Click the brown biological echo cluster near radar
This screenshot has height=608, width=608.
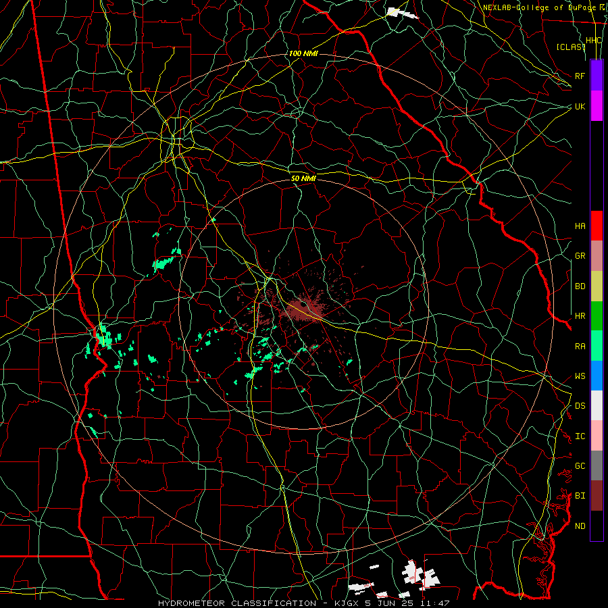tap(305, 309)
